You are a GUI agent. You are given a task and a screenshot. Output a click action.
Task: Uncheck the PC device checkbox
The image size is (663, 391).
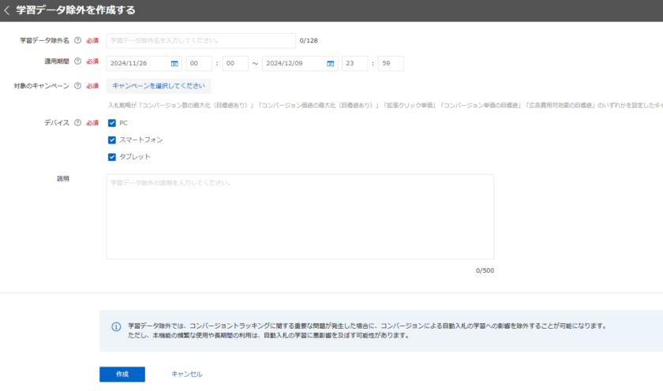[x=112, y=123]
